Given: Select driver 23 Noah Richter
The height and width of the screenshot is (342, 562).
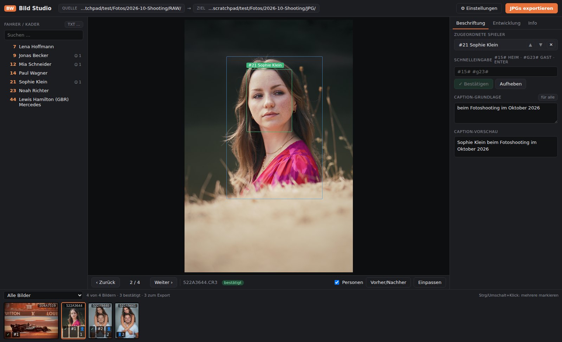Looking at the screenshot, I should tap(44, 90).
